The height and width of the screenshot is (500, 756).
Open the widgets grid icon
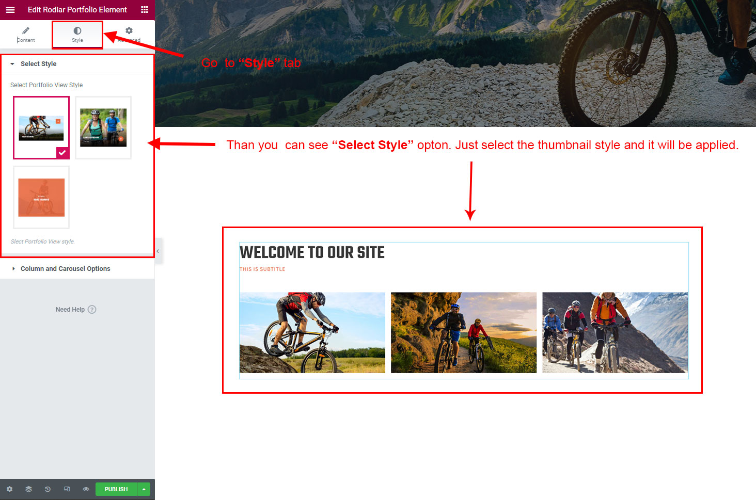(x=145, y=10)
